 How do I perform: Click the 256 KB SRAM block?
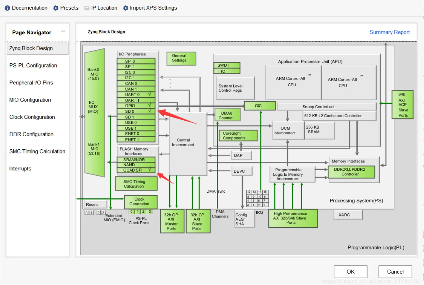click(x=320, y=130)
